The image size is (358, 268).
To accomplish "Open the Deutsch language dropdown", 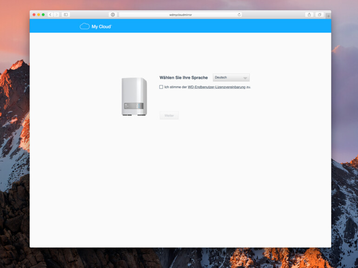I will (x=231, y=77).
